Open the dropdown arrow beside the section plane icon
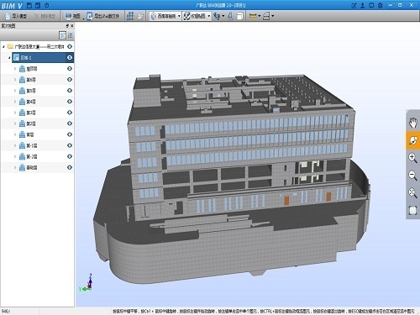 pyautogui.click(x=272, y=16)
